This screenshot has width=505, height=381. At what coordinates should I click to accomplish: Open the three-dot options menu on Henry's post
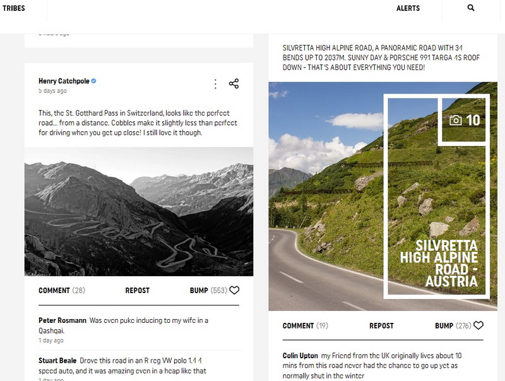(215, 83)
